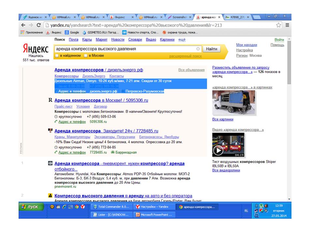Open Картинки in the Yandex services menu

click(167, 39)
